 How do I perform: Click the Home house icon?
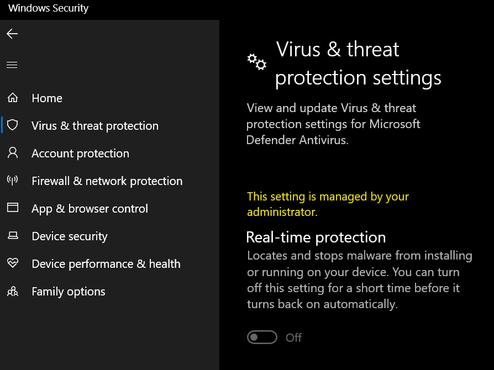[x=12, y=98]
